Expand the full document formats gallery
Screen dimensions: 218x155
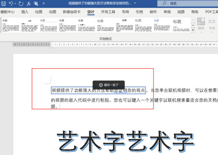click(193, 30)
